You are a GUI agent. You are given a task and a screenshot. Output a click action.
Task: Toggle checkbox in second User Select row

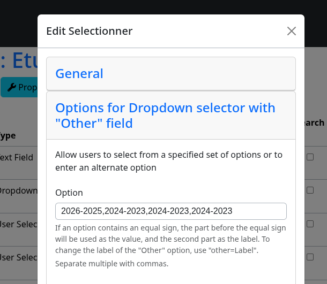coord(310,257)
